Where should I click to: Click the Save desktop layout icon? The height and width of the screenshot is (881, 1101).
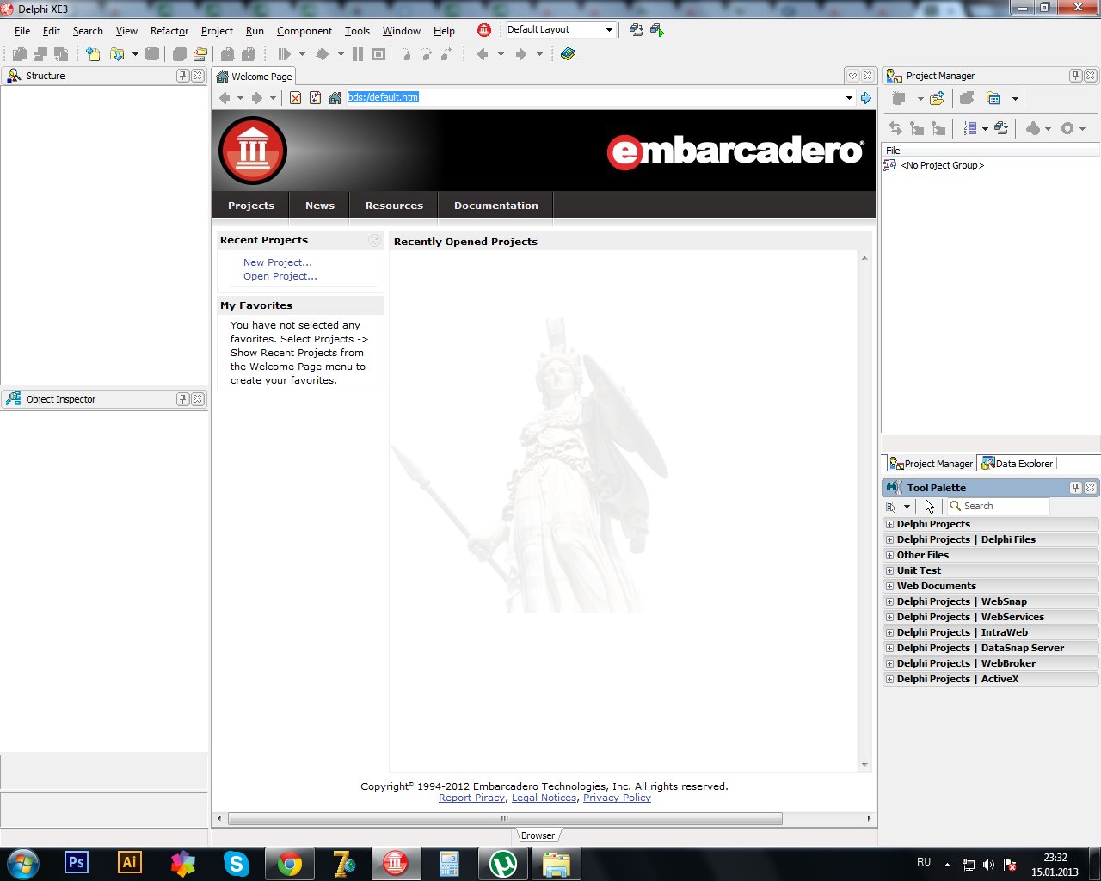pos(637,30)
